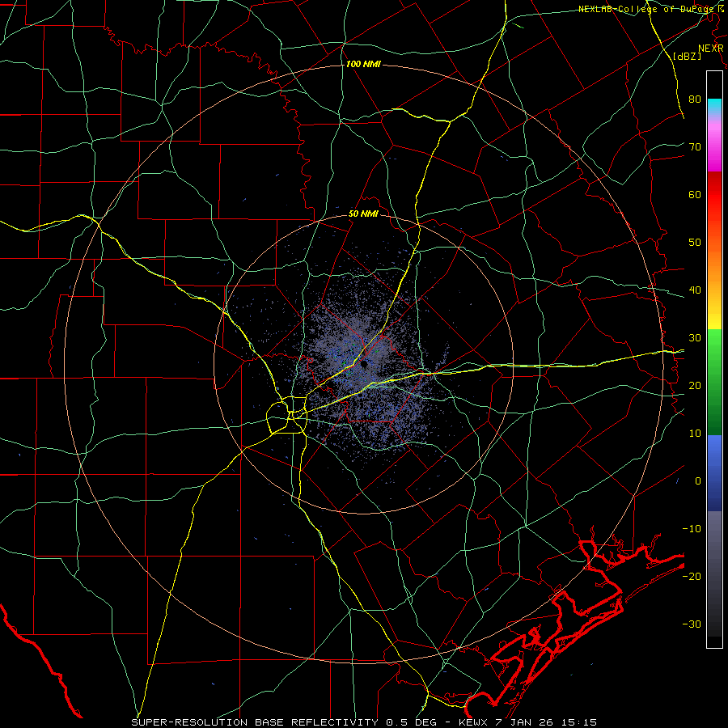
Task: Click the 30 value on the dBZ scale
Action: click(695, 338)
